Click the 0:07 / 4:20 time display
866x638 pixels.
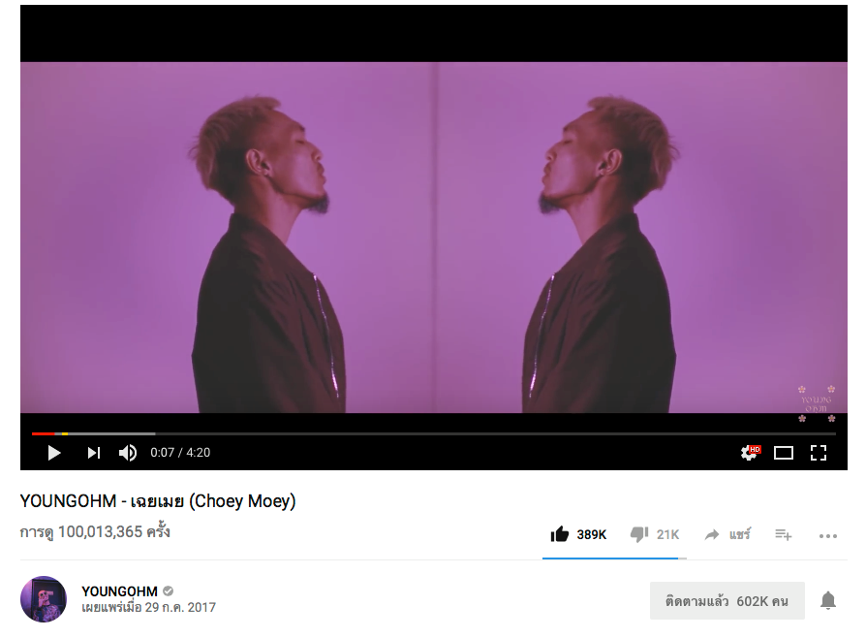(x=180, y=453)
